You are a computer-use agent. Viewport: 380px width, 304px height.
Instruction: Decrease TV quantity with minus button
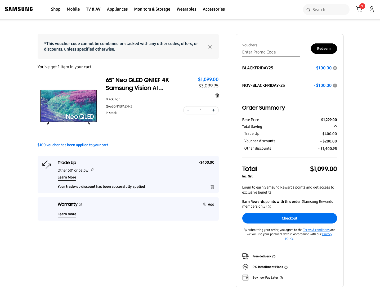click(188, 110)
